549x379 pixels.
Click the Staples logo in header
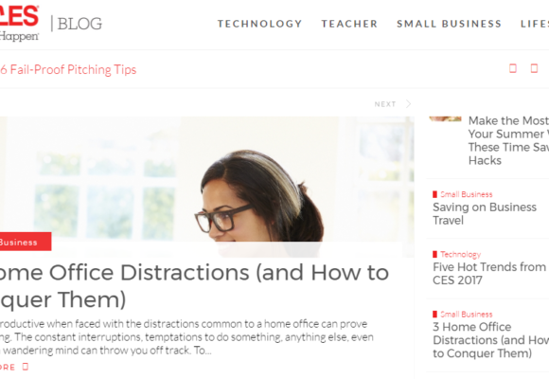click(19, 23)
